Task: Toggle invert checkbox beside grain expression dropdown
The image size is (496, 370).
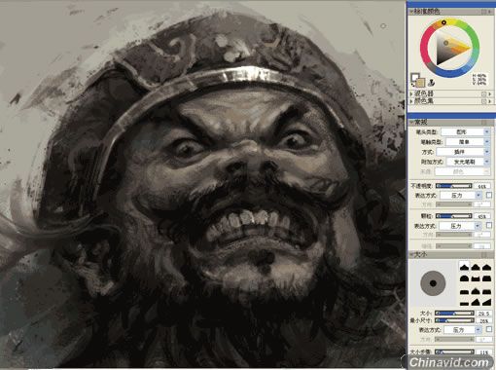Action: tap(489, 225)
